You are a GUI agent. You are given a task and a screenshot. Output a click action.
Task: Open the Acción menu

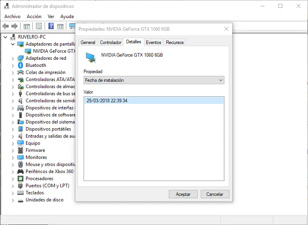click(x=34, y=17)
